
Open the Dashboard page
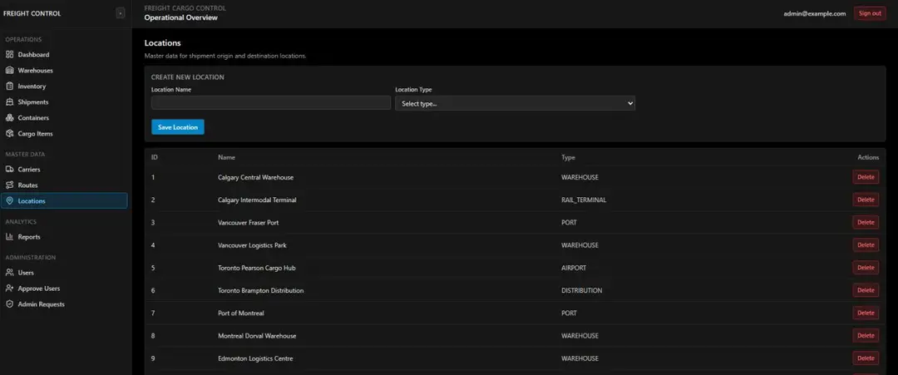click(x=64, y=55)
